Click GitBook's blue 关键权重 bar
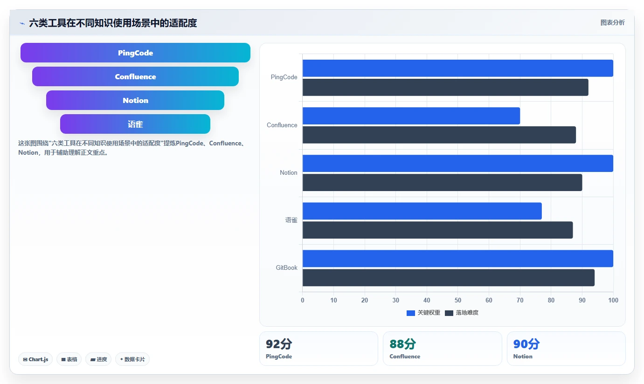The height and width of the screenshot is (384, 644). click(x=457, y=258)
